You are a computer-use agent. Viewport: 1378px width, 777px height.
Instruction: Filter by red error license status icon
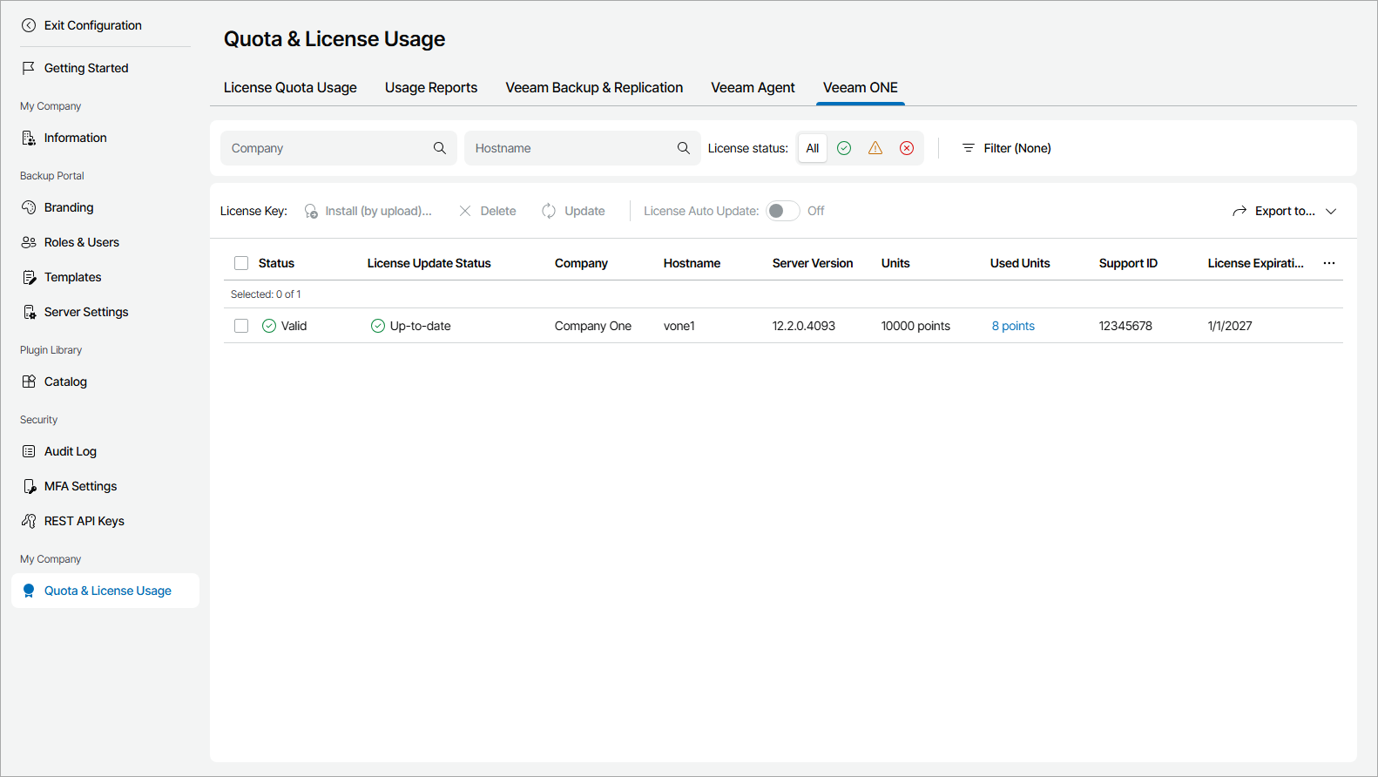tap(907, 148)
